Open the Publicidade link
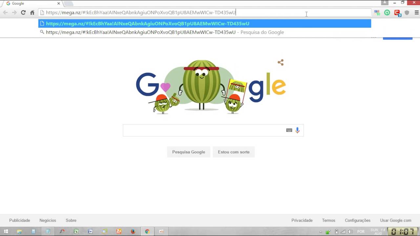Image resolution: width=420 pixels, height=236 pixels. click(x=20, y=220)
